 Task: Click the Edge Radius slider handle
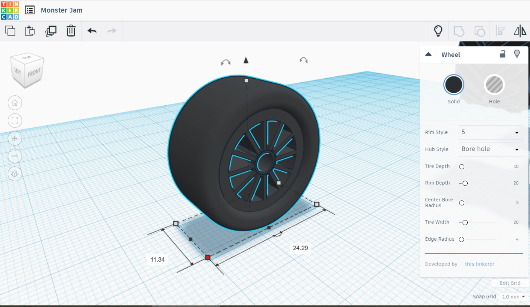pos(461,240)
